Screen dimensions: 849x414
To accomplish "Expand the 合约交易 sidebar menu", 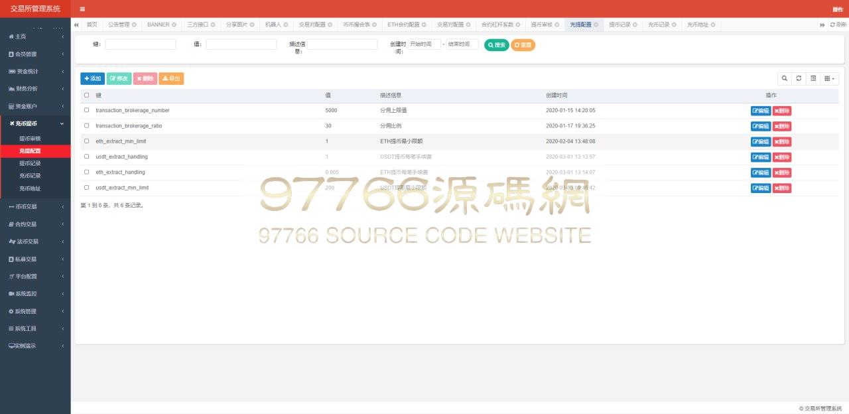I will tap(35, 224).
